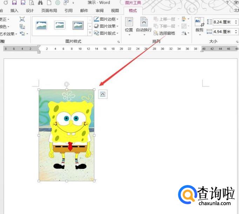Click the print preview icon in quick access toolbar

coord(32,3)
